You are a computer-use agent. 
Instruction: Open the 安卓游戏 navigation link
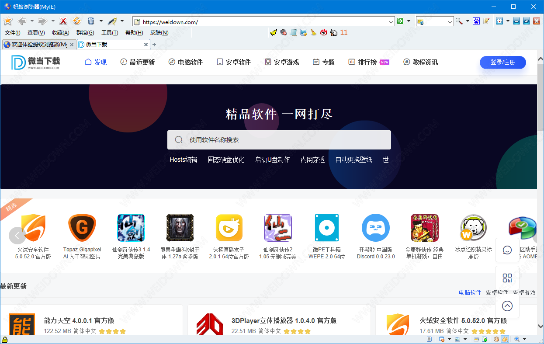(282, 62)
